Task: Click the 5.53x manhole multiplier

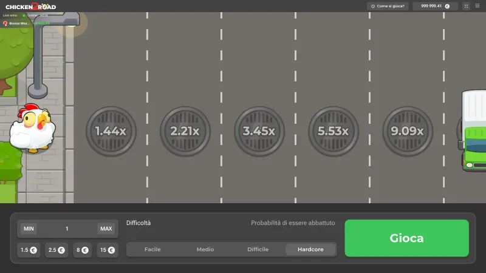Action: point(333,131)
